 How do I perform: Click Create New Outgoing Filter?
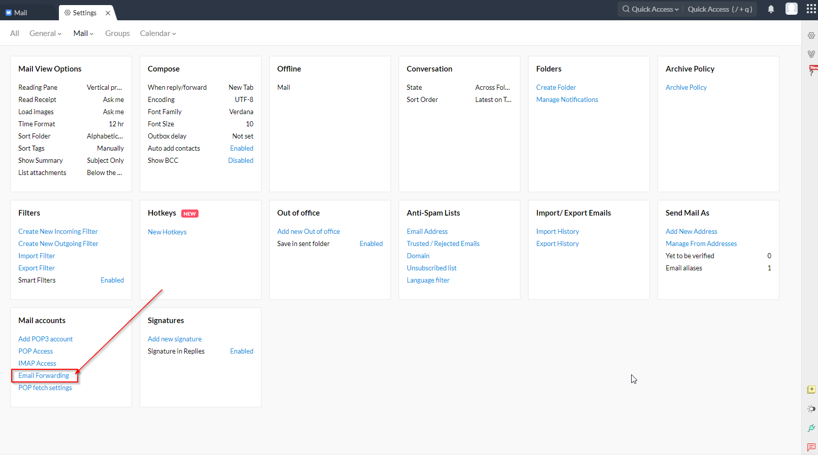[x=58, y=243]
